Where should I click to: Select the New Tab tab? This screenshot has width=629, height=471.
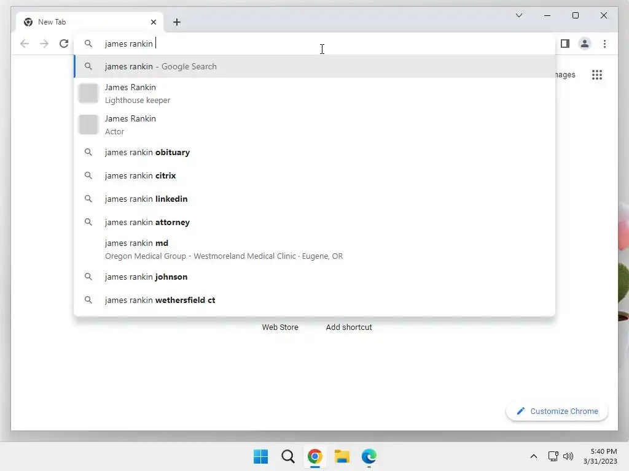(90, 22)
